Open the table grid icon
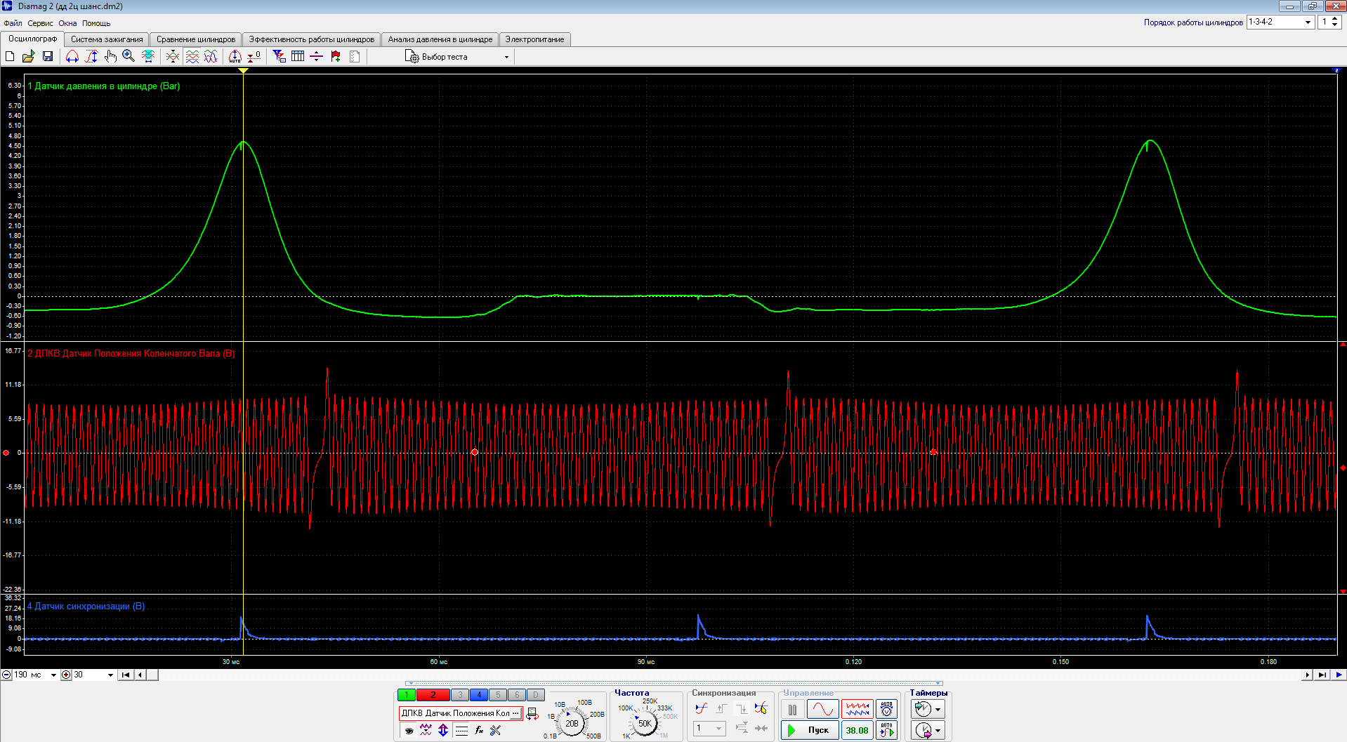This screenshot has width=1347, height=742. click(x=298, y=56)
